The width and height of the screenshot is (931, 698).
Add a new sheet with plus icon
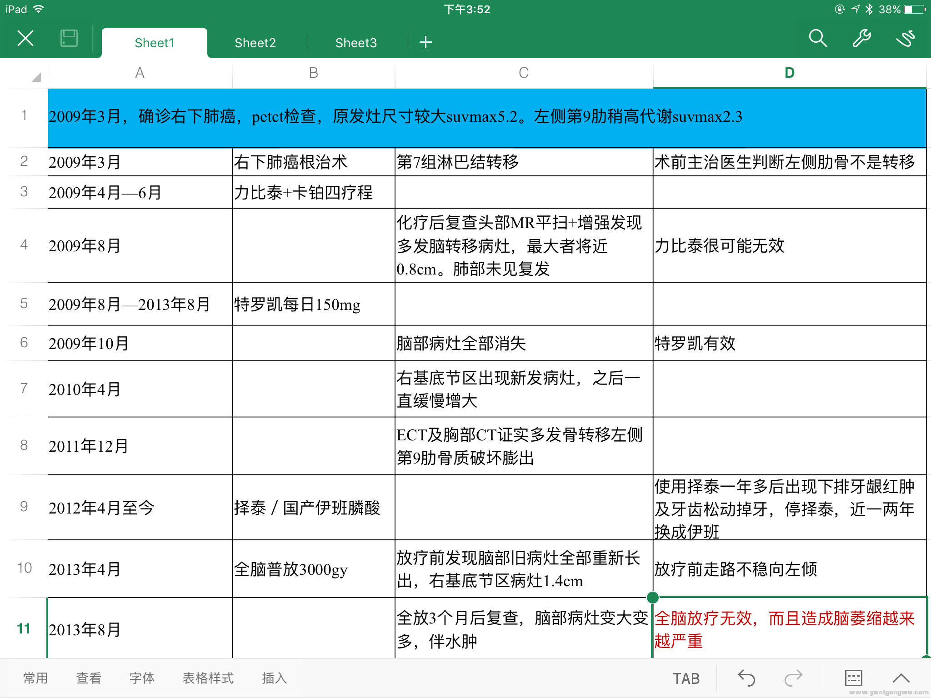(x=425, y=42)
